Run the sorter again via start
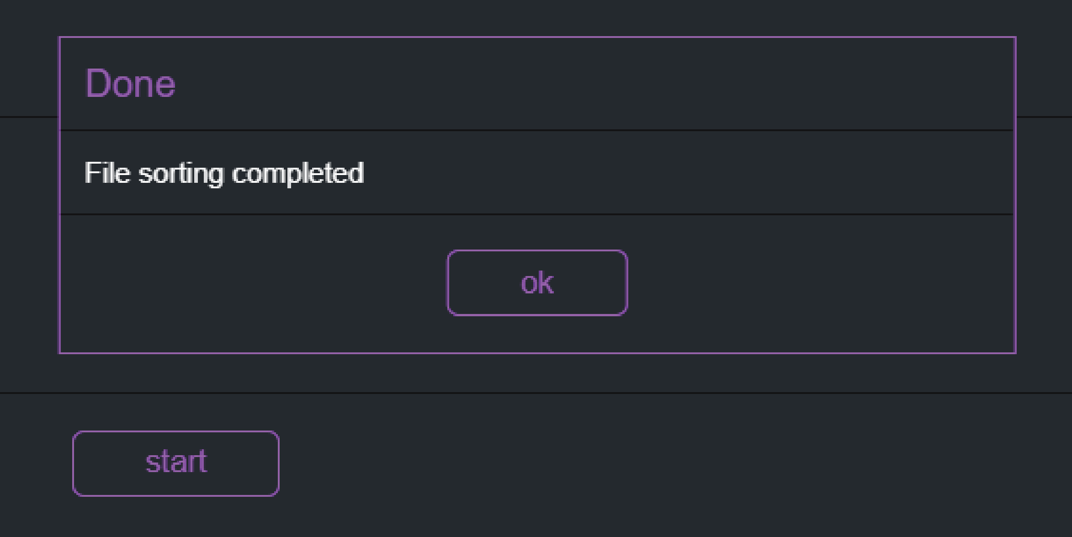1072x537 pixels. 176,463
